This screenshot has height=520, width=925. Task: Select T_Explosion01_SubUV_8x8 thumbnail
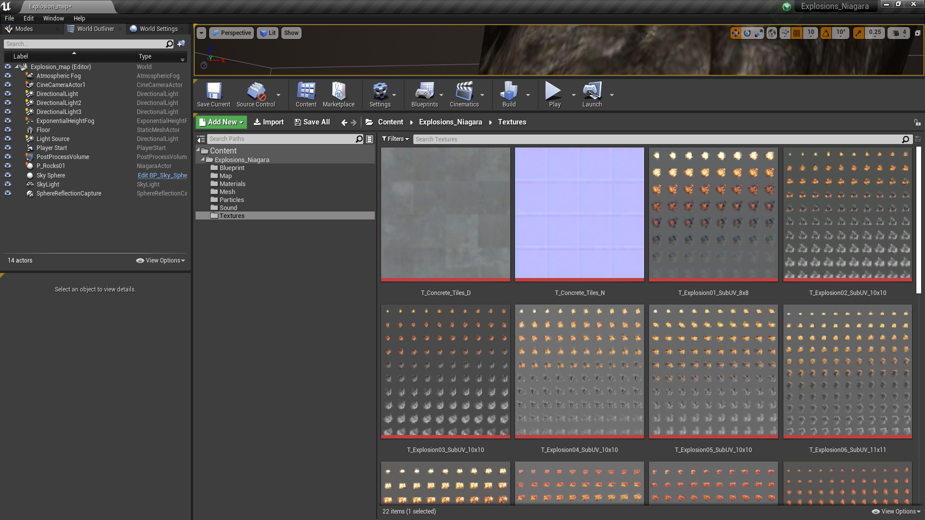tap(713, 214)
